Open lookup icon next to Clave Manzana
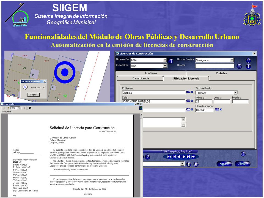This screenshot has height=198, width=264. pyautogui.click(x=217, y=109)
